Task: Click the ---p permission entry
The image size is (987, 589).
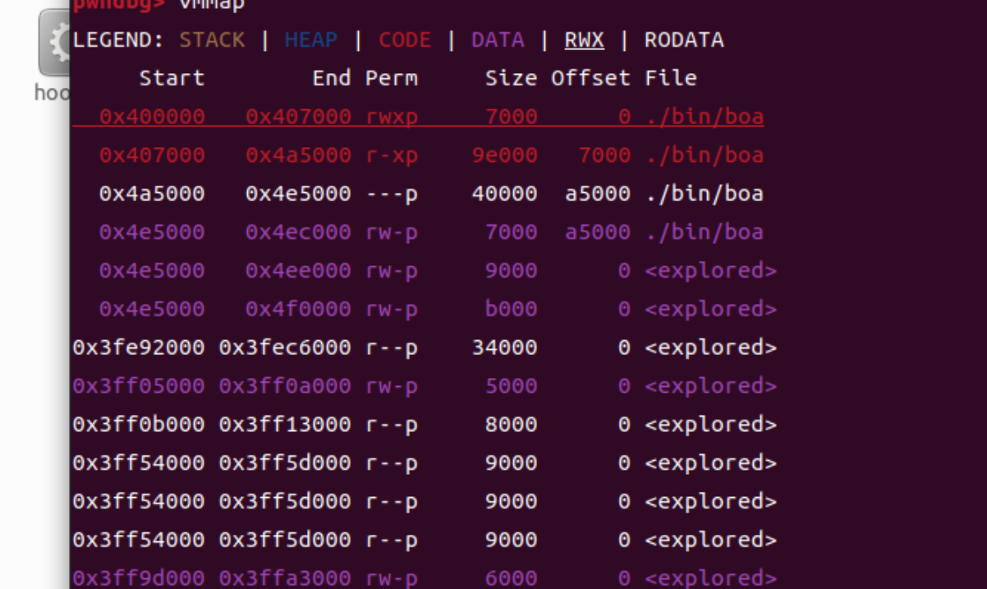Action: (x=392, y=194)
